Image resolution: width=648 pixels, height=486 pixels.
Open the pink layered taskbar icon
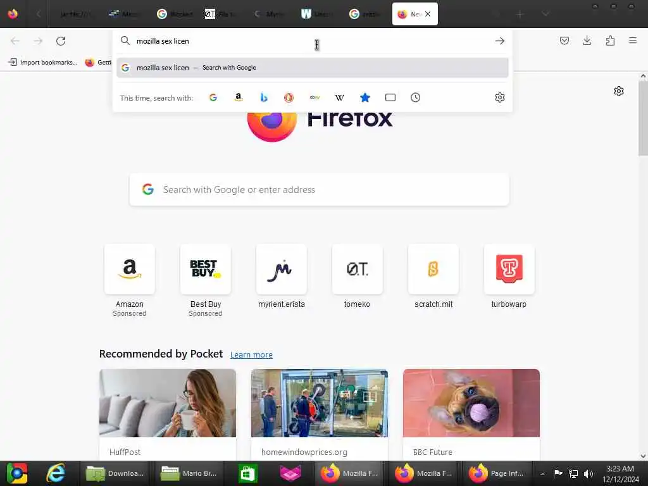(x=290, y=473)
